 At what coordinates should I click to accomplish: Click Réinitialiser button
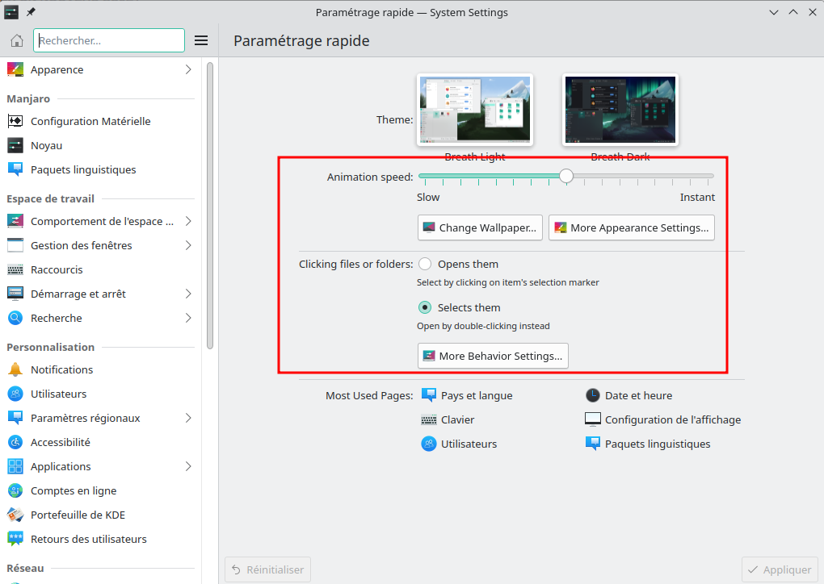267,569
